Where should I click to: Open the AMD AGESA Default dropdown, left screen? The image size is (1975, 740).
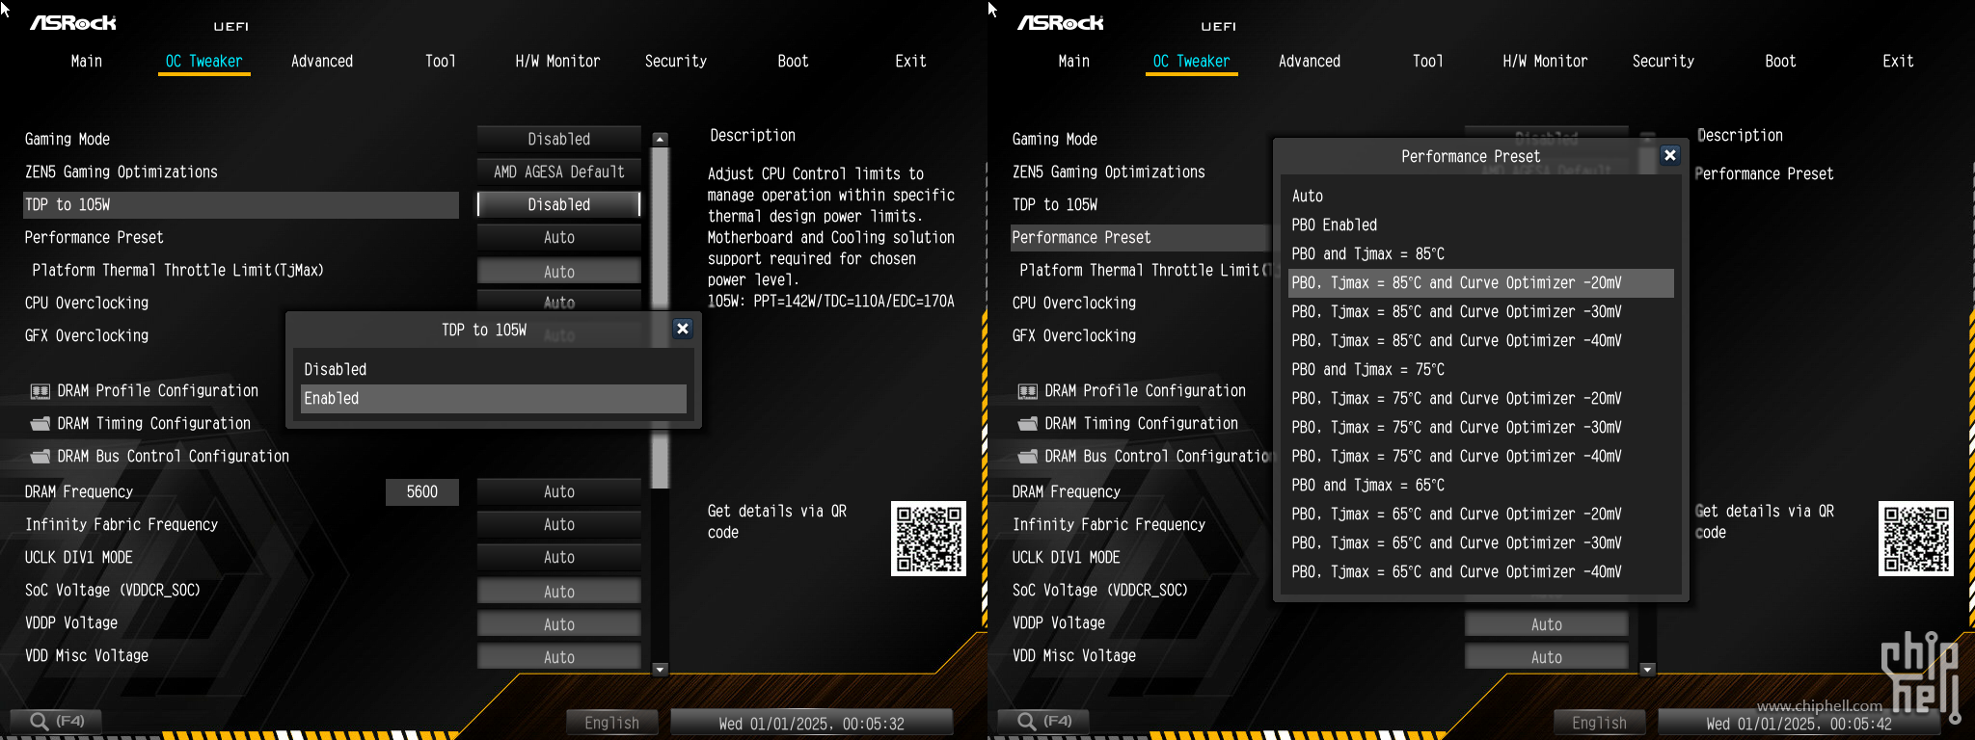coord(559,172)
